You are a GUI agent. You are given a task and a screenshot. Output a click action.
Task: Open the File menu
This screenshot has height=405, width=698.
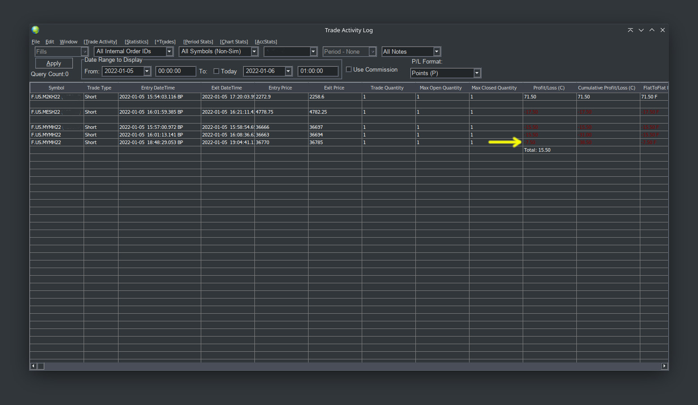pos(36,42)
